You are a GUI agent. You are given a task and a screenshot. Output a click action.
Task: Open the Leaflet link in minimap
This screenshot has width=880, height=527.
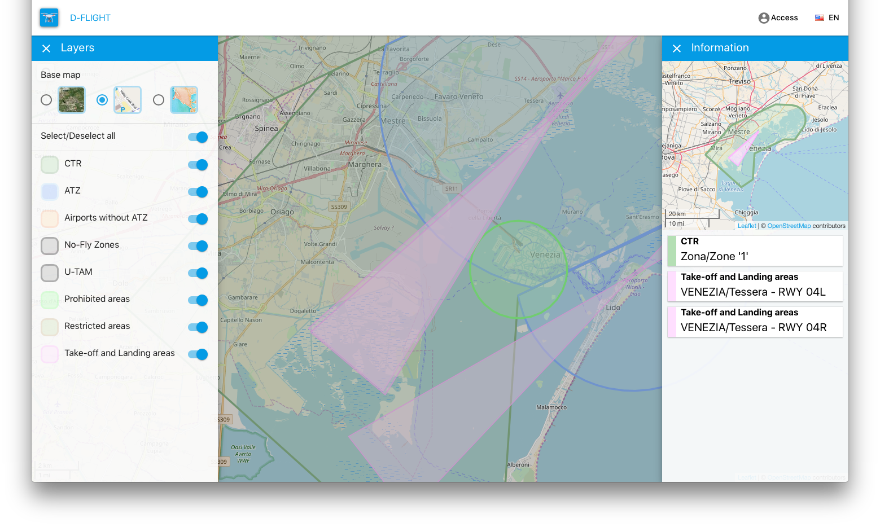[x=747, y=226]
